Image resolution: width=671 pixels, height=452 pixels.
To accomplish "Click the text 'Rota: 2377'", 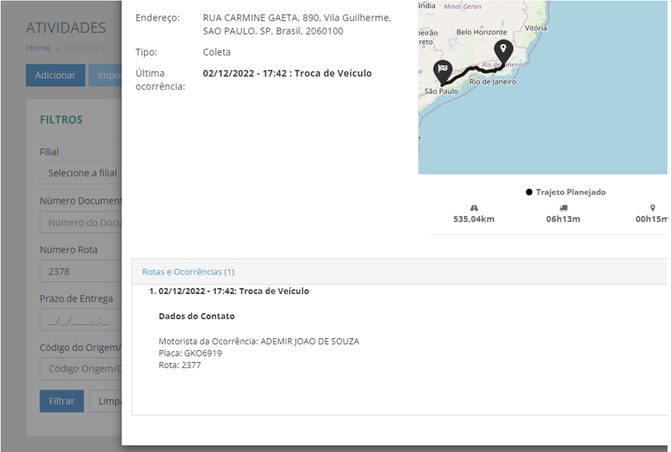I will click(x=180, y=365).
